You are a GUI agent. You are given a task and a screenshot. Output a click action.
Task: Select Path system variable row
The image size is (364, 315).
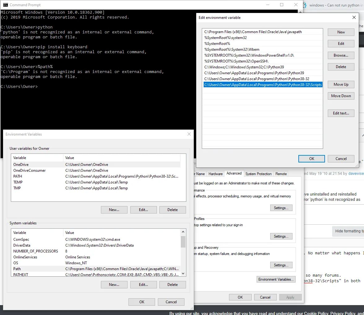point(96,269)
